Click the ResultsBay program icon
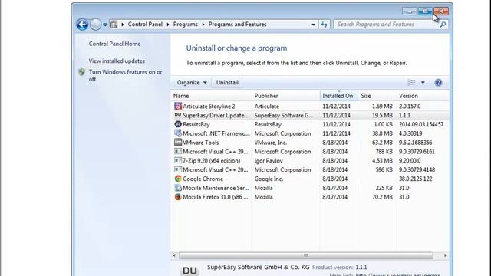This screenshot has width=491, height=276. pos(178,124)
